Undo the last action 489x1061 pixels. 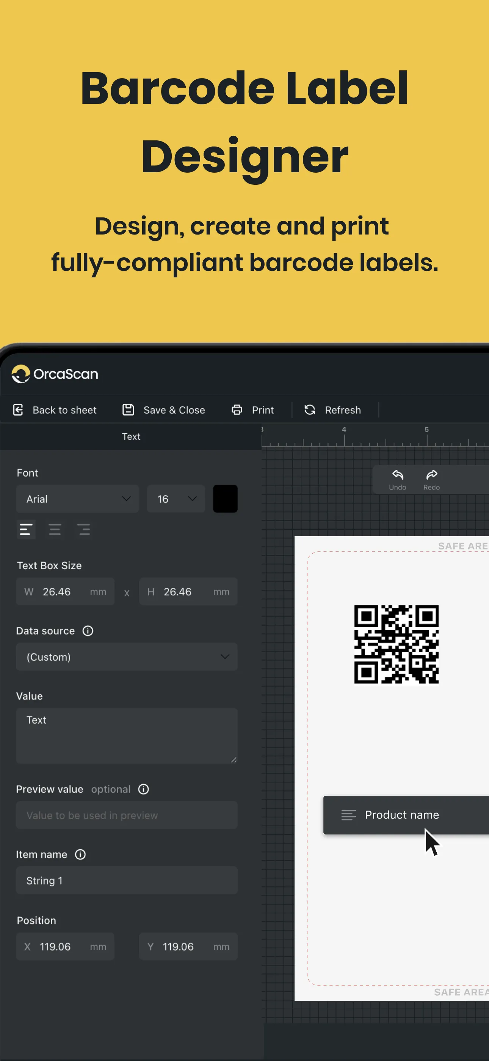[x=398, y=480]
